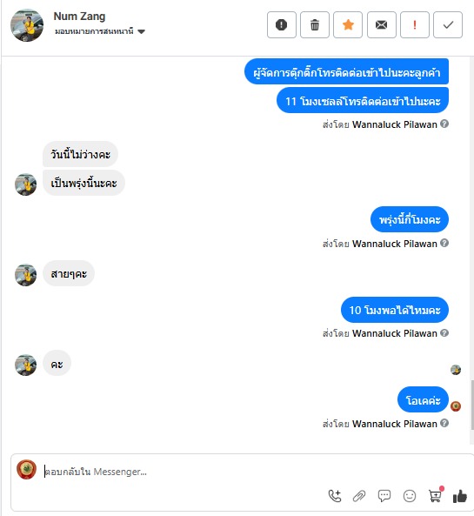Mark conversation as spam with exclamation circle icon
The image size is (474, 516).
[x=281, y=24]
